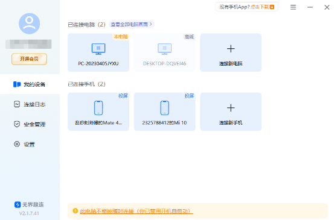Click the 连接日志 log icon
Viewport: 334px width, 220px height.
click(17, 104)
